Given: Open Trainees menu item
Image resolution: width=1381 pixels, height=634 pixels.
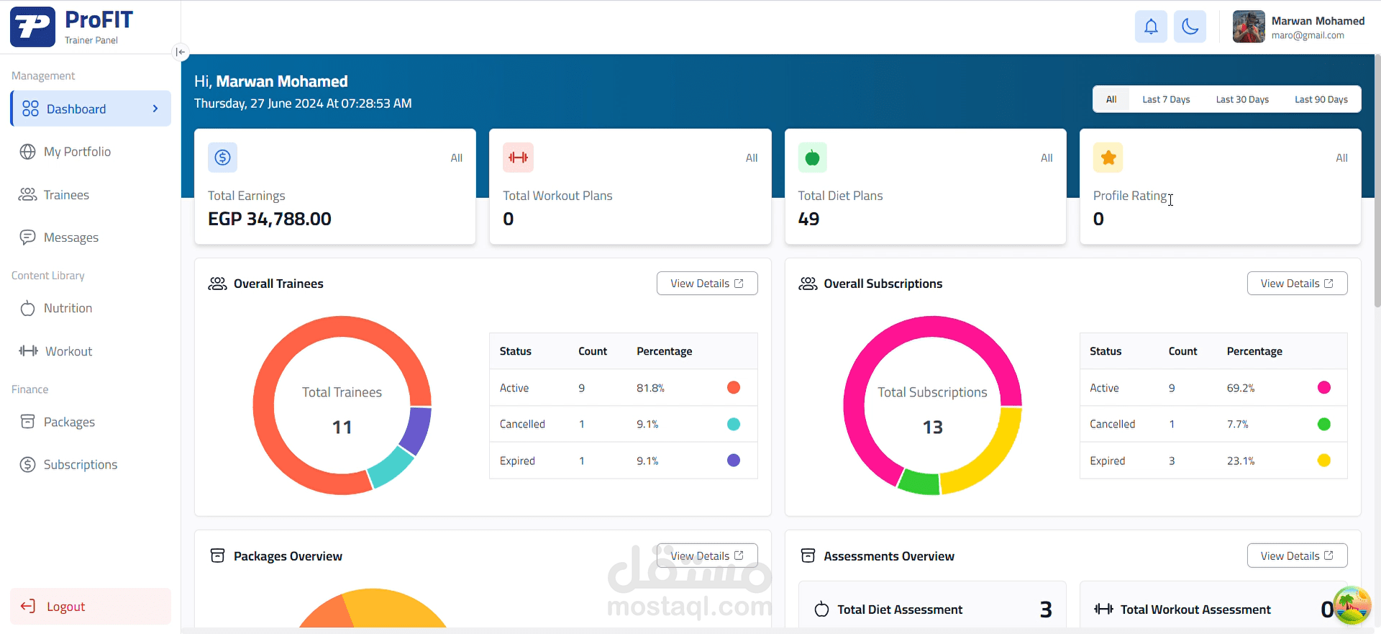Looking at the screenshot, I should tap(91, 194).
